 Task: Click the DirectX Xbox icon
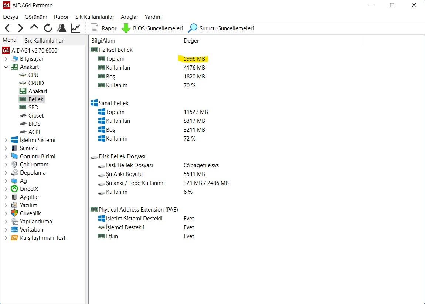pyautogui.click(x=14, y=189)
